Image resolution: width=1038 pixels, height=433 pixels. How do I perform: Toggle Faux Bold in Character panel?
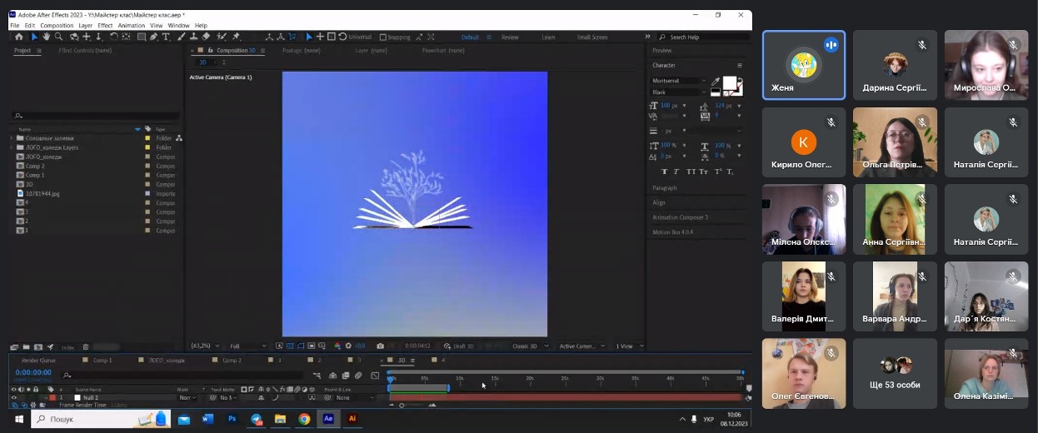click(x=665, y=172)
